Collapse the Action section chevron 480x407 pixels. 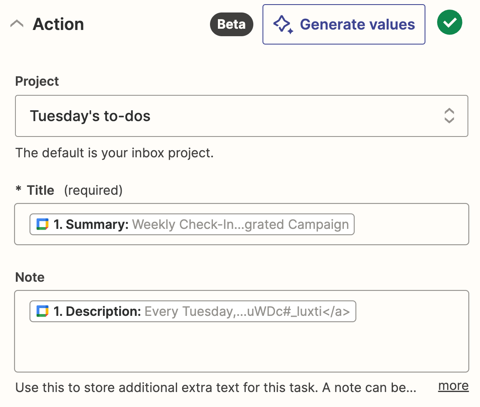[x=17, y=24]
